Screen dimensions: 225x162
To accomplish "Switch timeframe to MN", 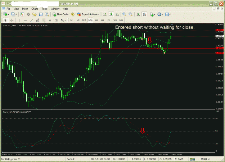I will 121,20.
